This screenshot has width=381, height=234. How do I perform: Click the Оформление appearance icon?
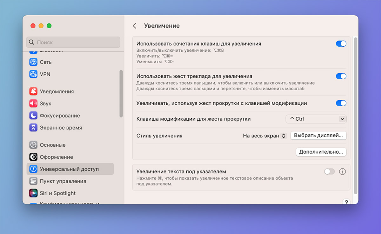33,157
